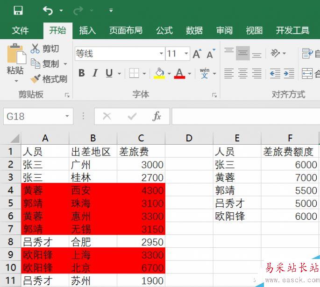Select column C header
Viewport: 320px width, 287px height.
pos(141,138)
